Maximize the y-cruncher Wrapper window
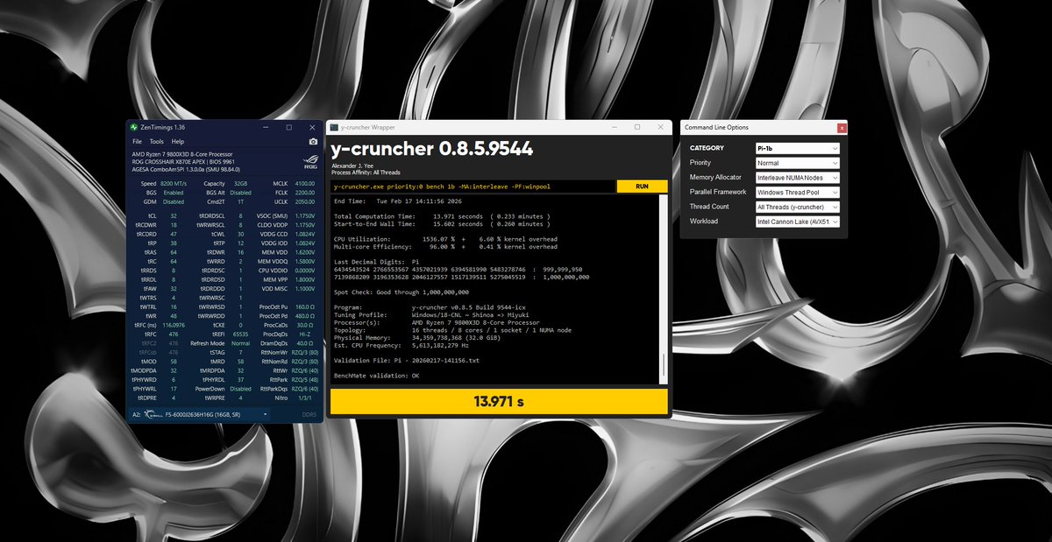 pos(637,127)
